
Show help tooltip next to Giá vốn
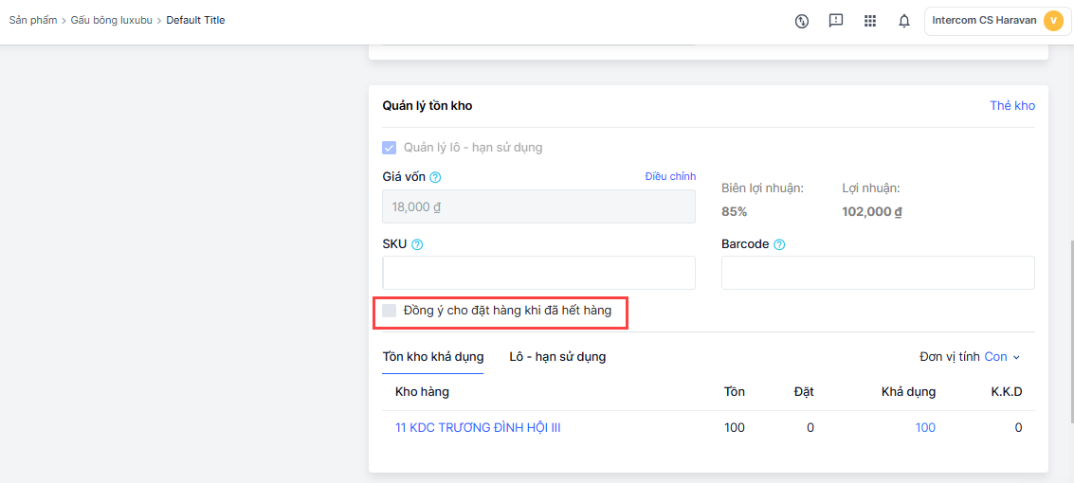click(435, 177)
